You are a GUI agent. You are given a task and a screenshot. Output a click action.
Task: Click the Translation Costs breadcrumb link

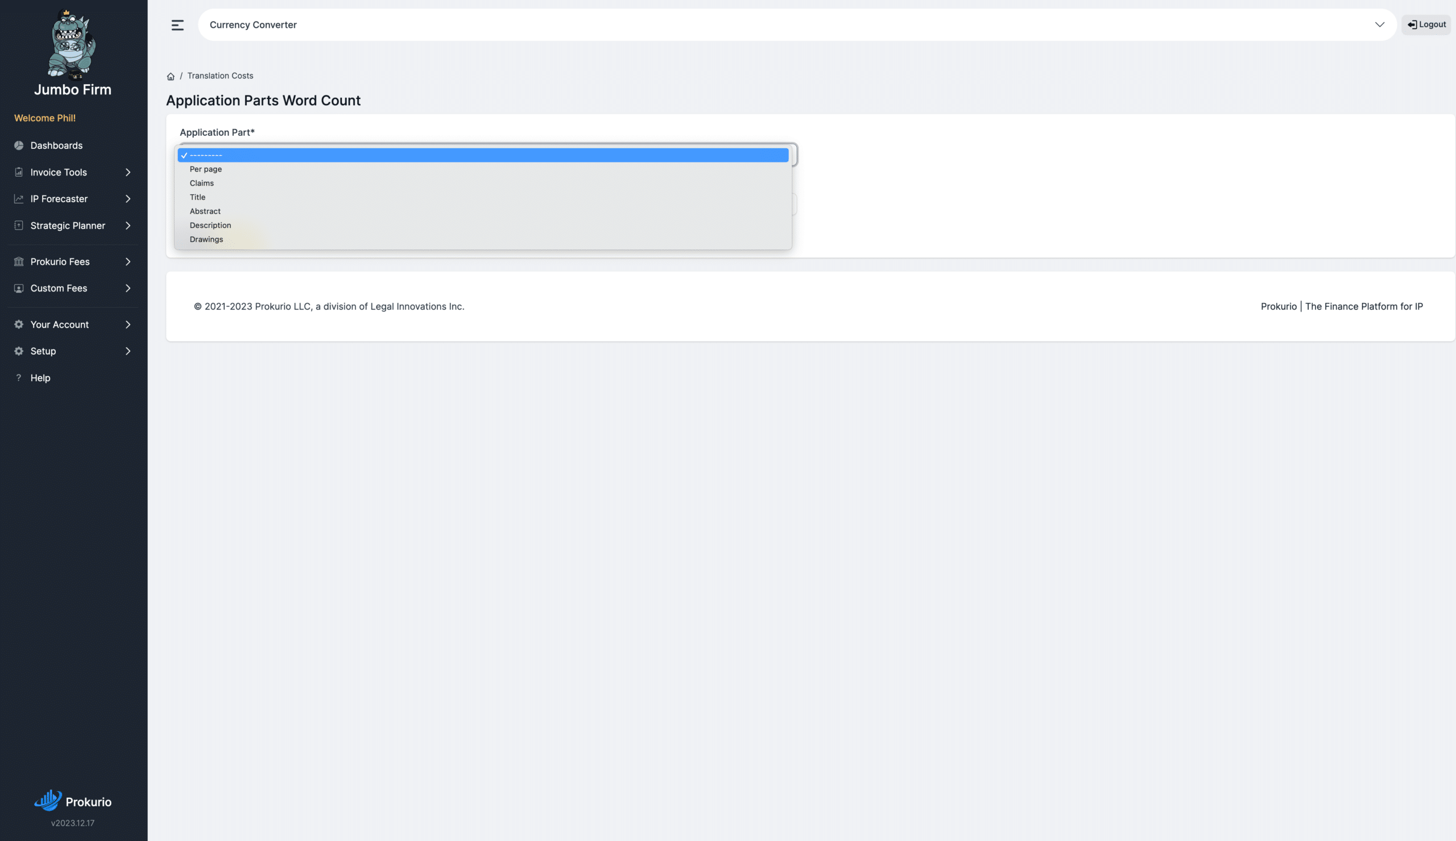pos(220,76)
